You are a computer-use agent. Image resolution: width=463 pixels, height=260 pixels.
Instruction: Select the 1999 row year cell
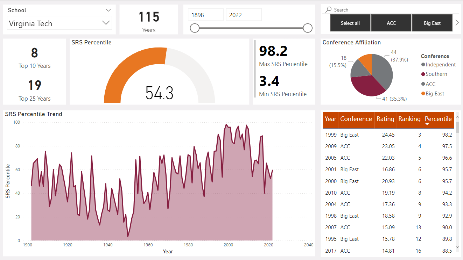(x=331, y=135)
